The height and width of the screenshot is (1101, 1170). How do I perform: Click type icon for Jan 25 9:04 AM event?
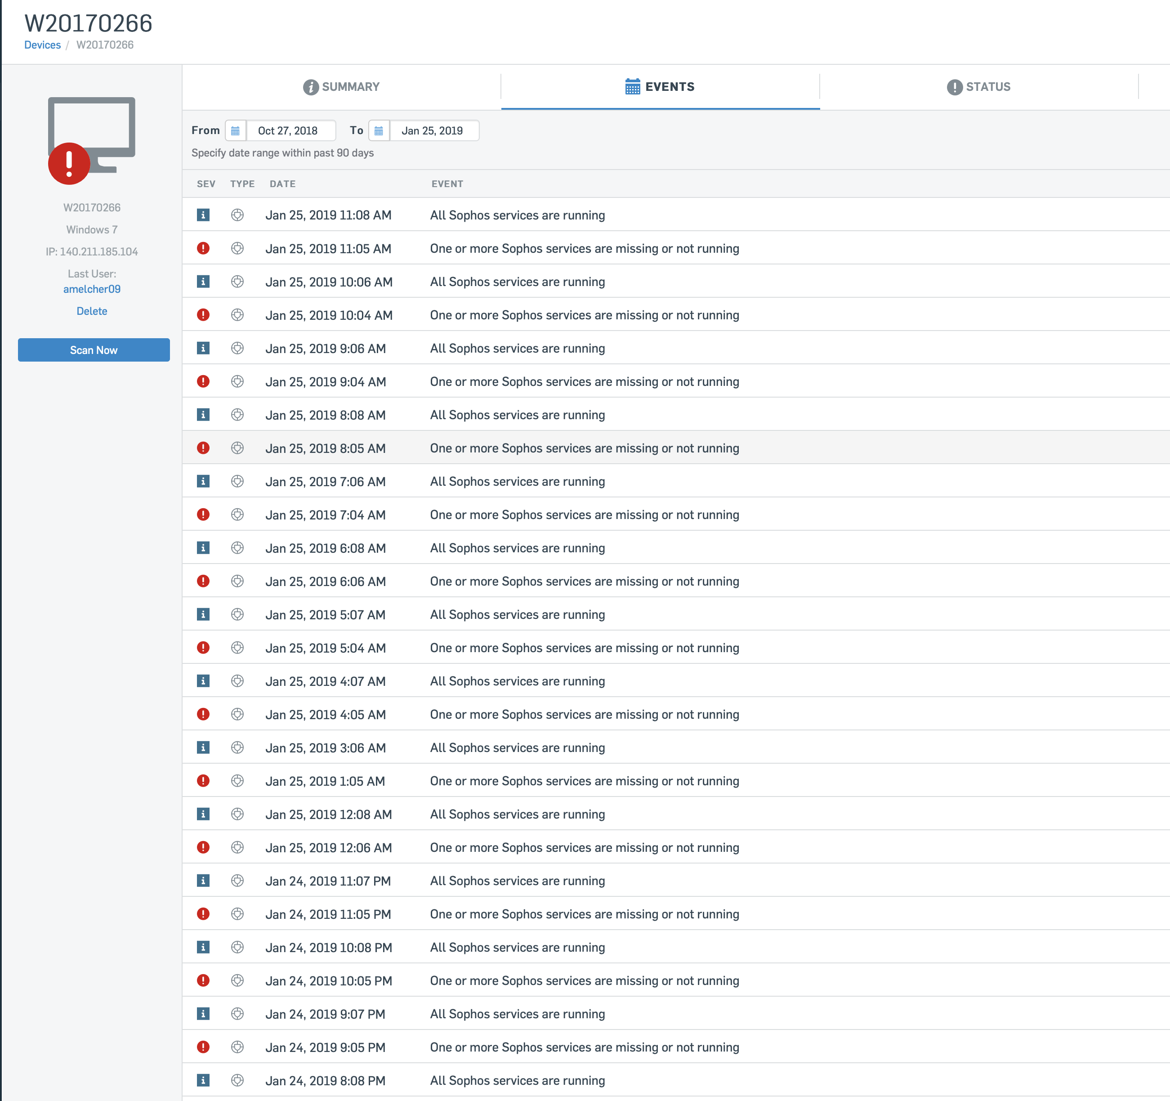coord(237,381)
